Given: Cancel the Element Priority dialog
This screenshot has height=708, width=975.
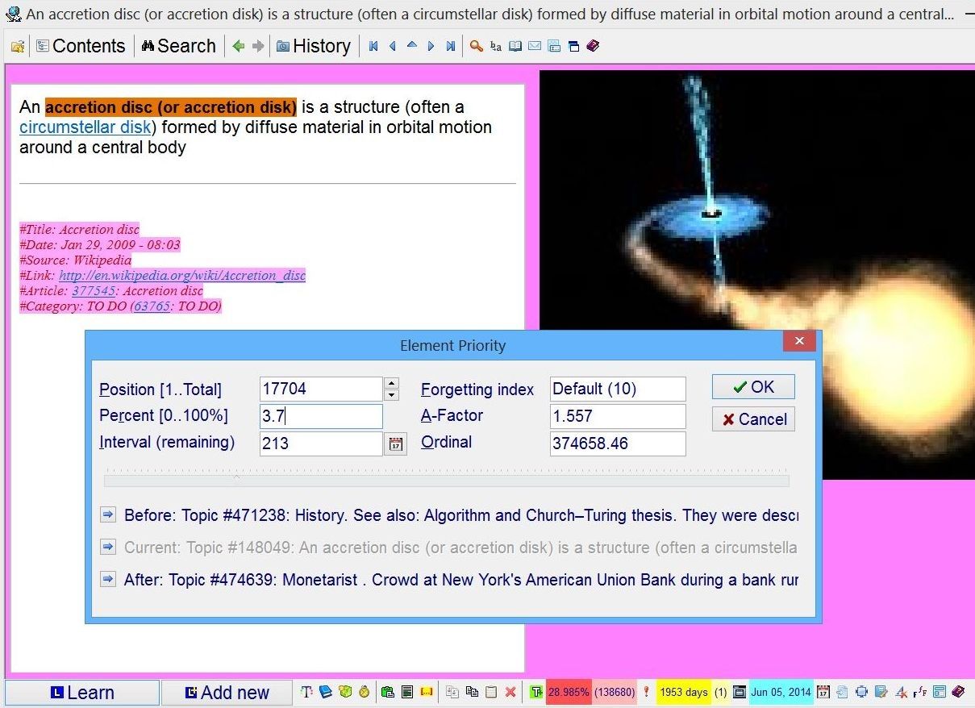Looking at the screenshot, I should [x=753, y=419].
